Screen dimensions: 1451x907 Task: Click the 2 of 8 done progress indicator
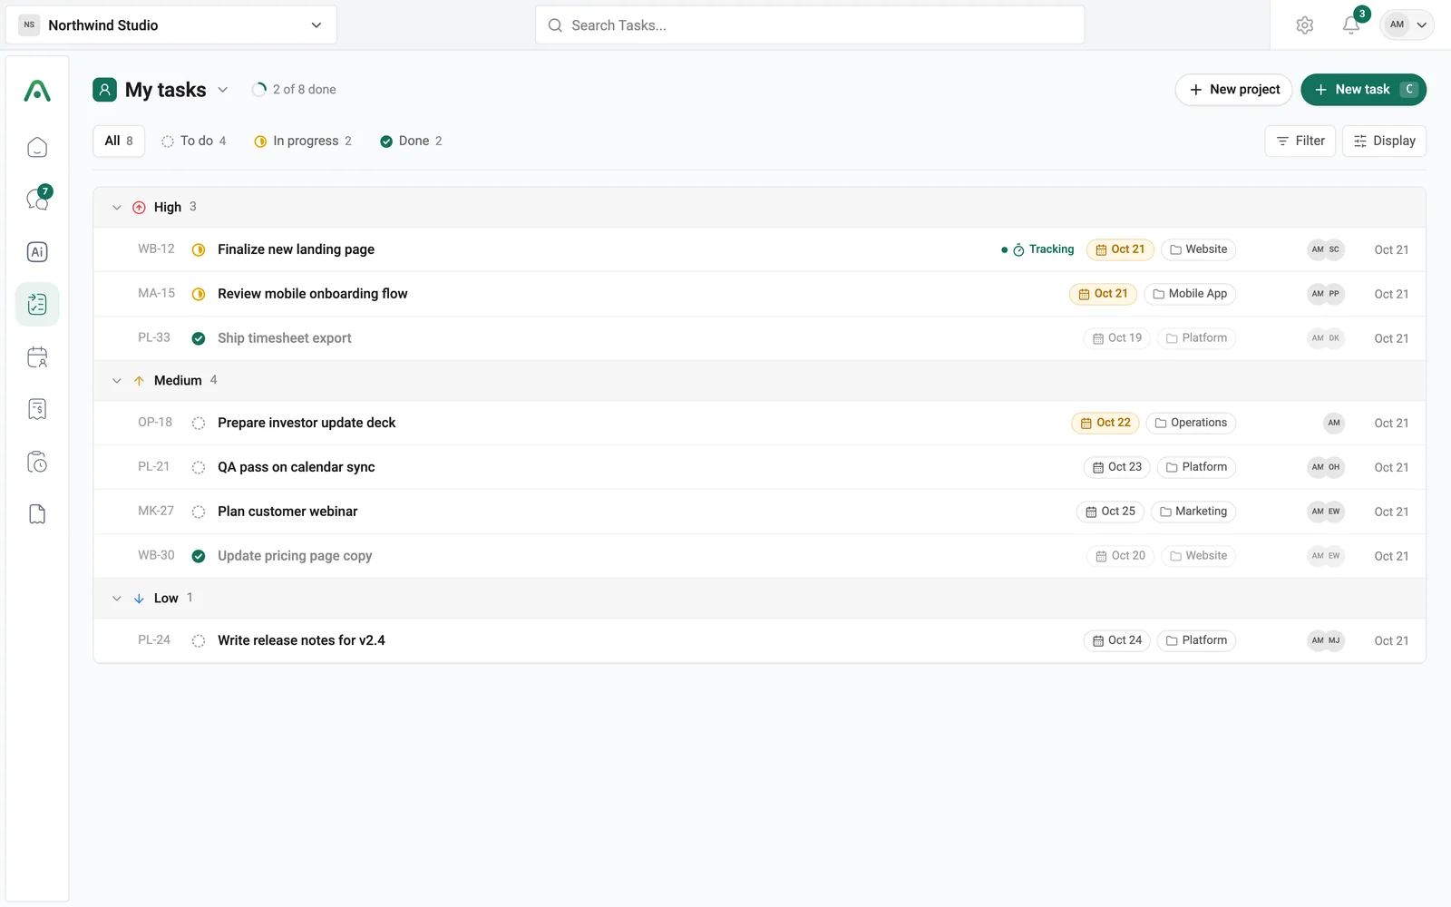click(294, 90)
